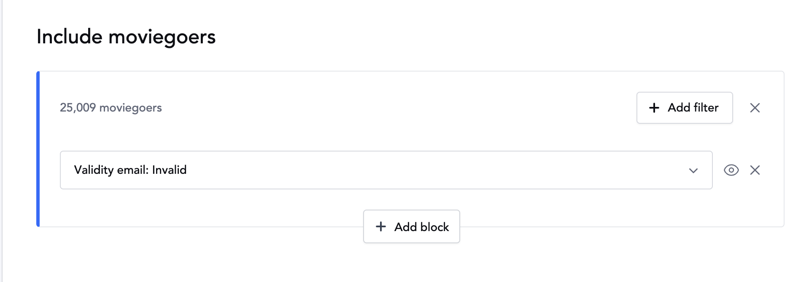Click the plus icon in Add block
Image resolution: width=809 pixels, height=282 pixels.
click(381, 226)
